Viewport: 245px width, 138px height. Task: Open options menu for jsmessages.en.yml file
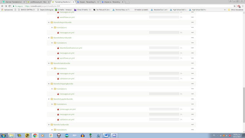tap(192, 109)
